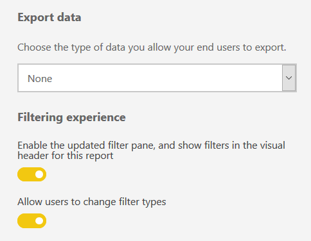This screenshot has height=241, width=311.
Task: Click yellow track of filter types switch
Action: click(26, 220)
